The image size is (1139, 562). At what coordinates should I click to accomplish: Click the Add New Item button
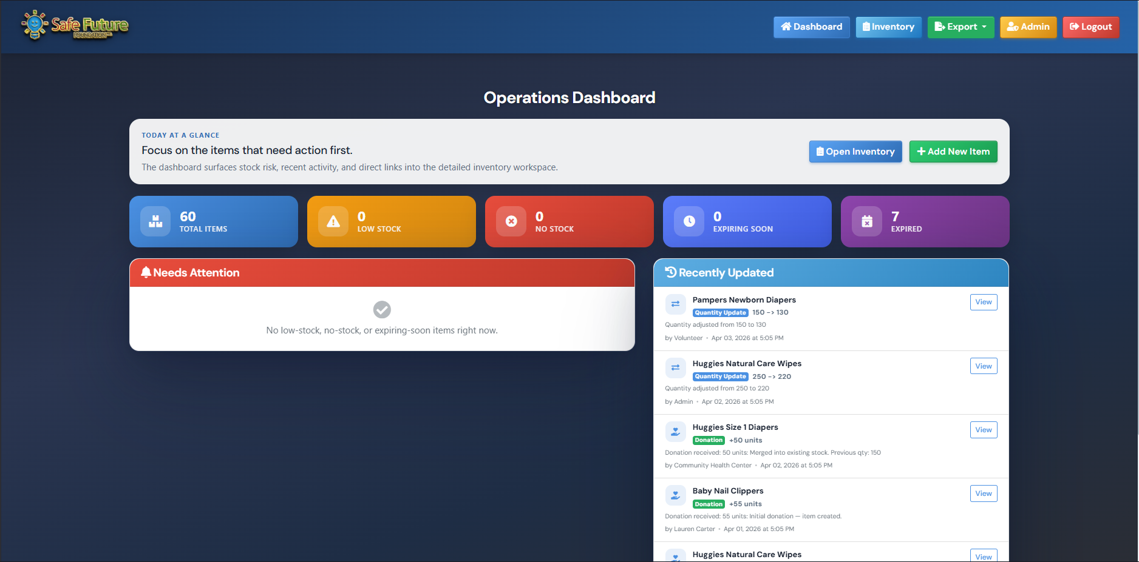(x=953, y=152)
